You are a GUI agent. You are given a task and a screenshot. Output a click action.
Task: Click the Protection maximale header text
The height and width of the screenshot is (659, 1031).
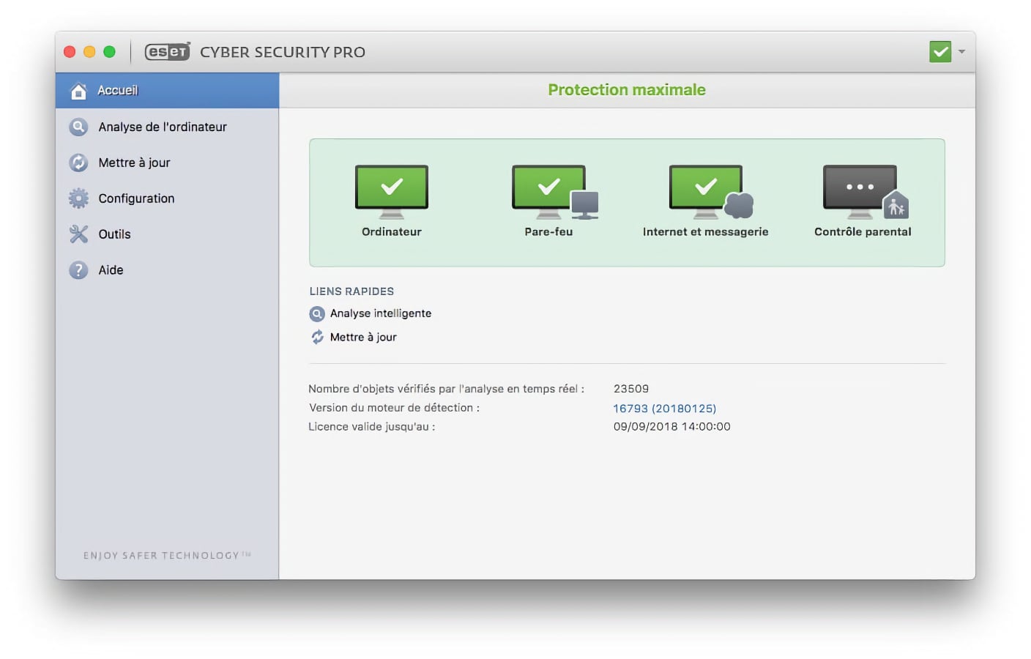point(627,90)
